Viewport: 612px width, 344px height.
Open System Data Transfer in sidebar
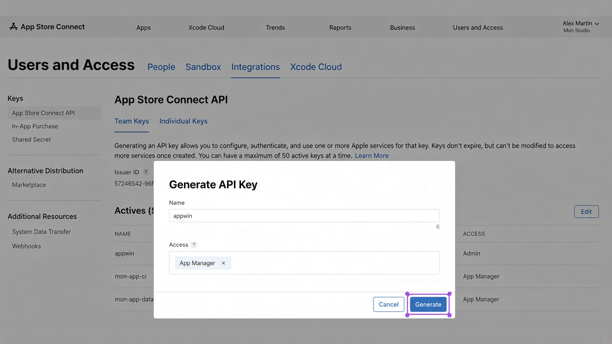coord(41,232)
